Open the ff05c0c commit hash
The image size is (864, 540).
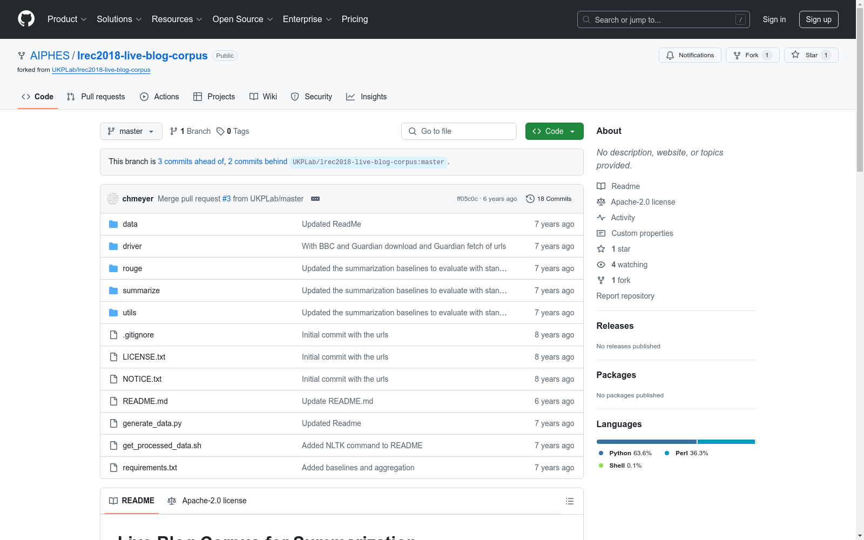(x=467, y=199)
